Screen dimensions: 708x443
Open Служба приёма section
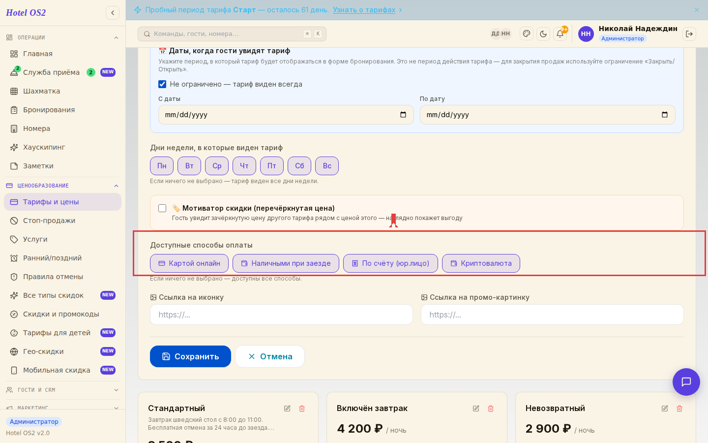[x=62, y=72]
